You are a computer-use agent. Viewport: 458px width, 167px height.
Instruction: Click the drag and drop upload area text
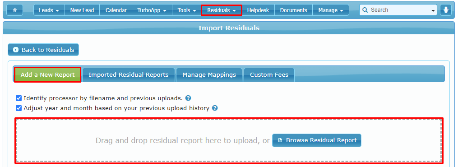(183, 140)
